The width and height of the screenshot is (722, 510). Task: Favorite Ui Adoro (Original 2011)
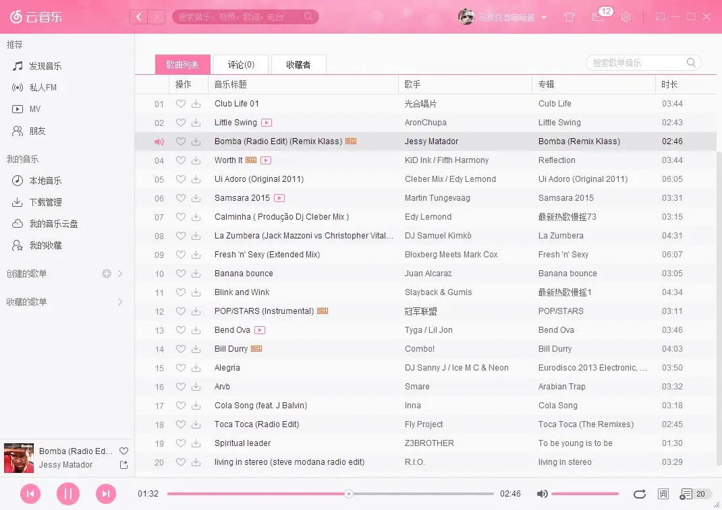point(181,179)
